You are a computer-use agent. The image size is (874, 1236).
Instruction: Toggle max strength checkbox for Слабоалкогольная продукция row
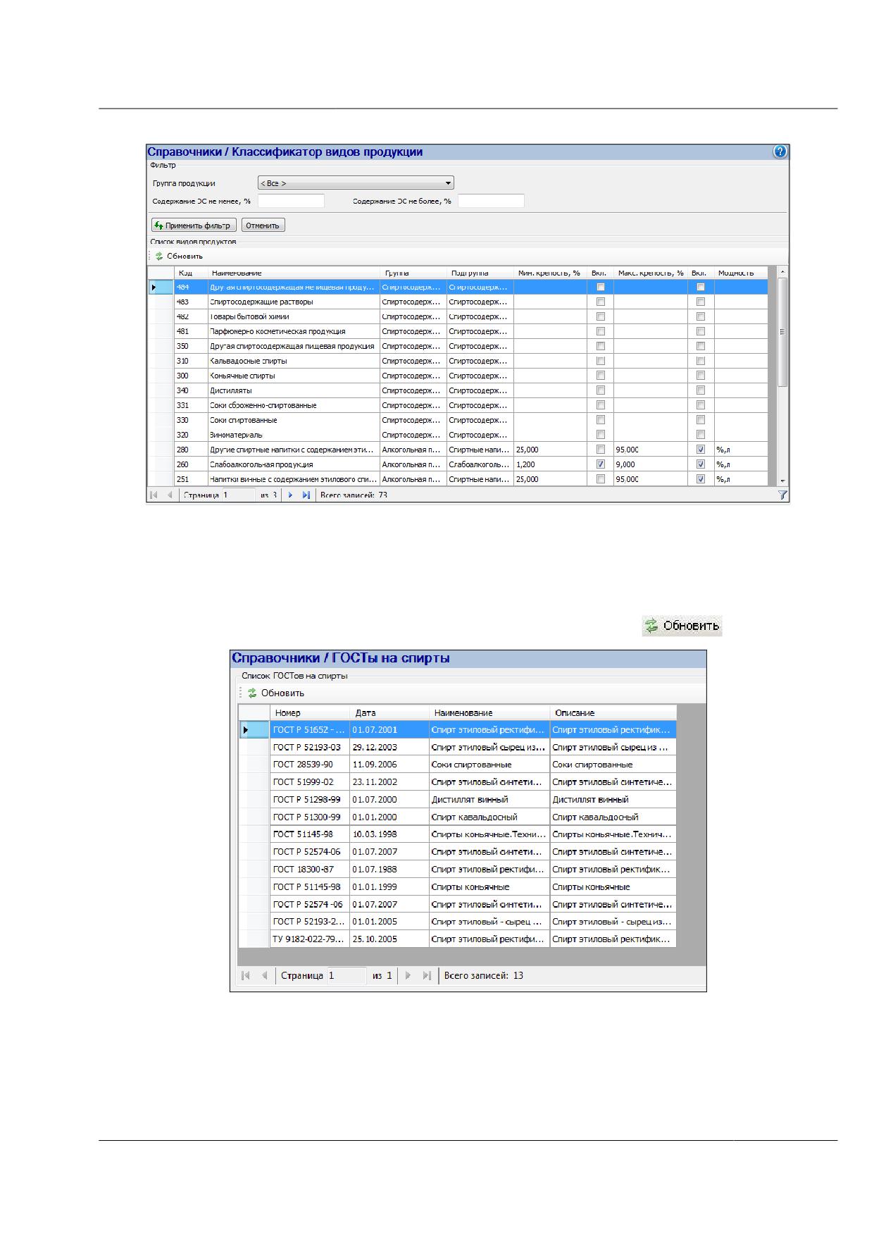click(x=701, y=464)
